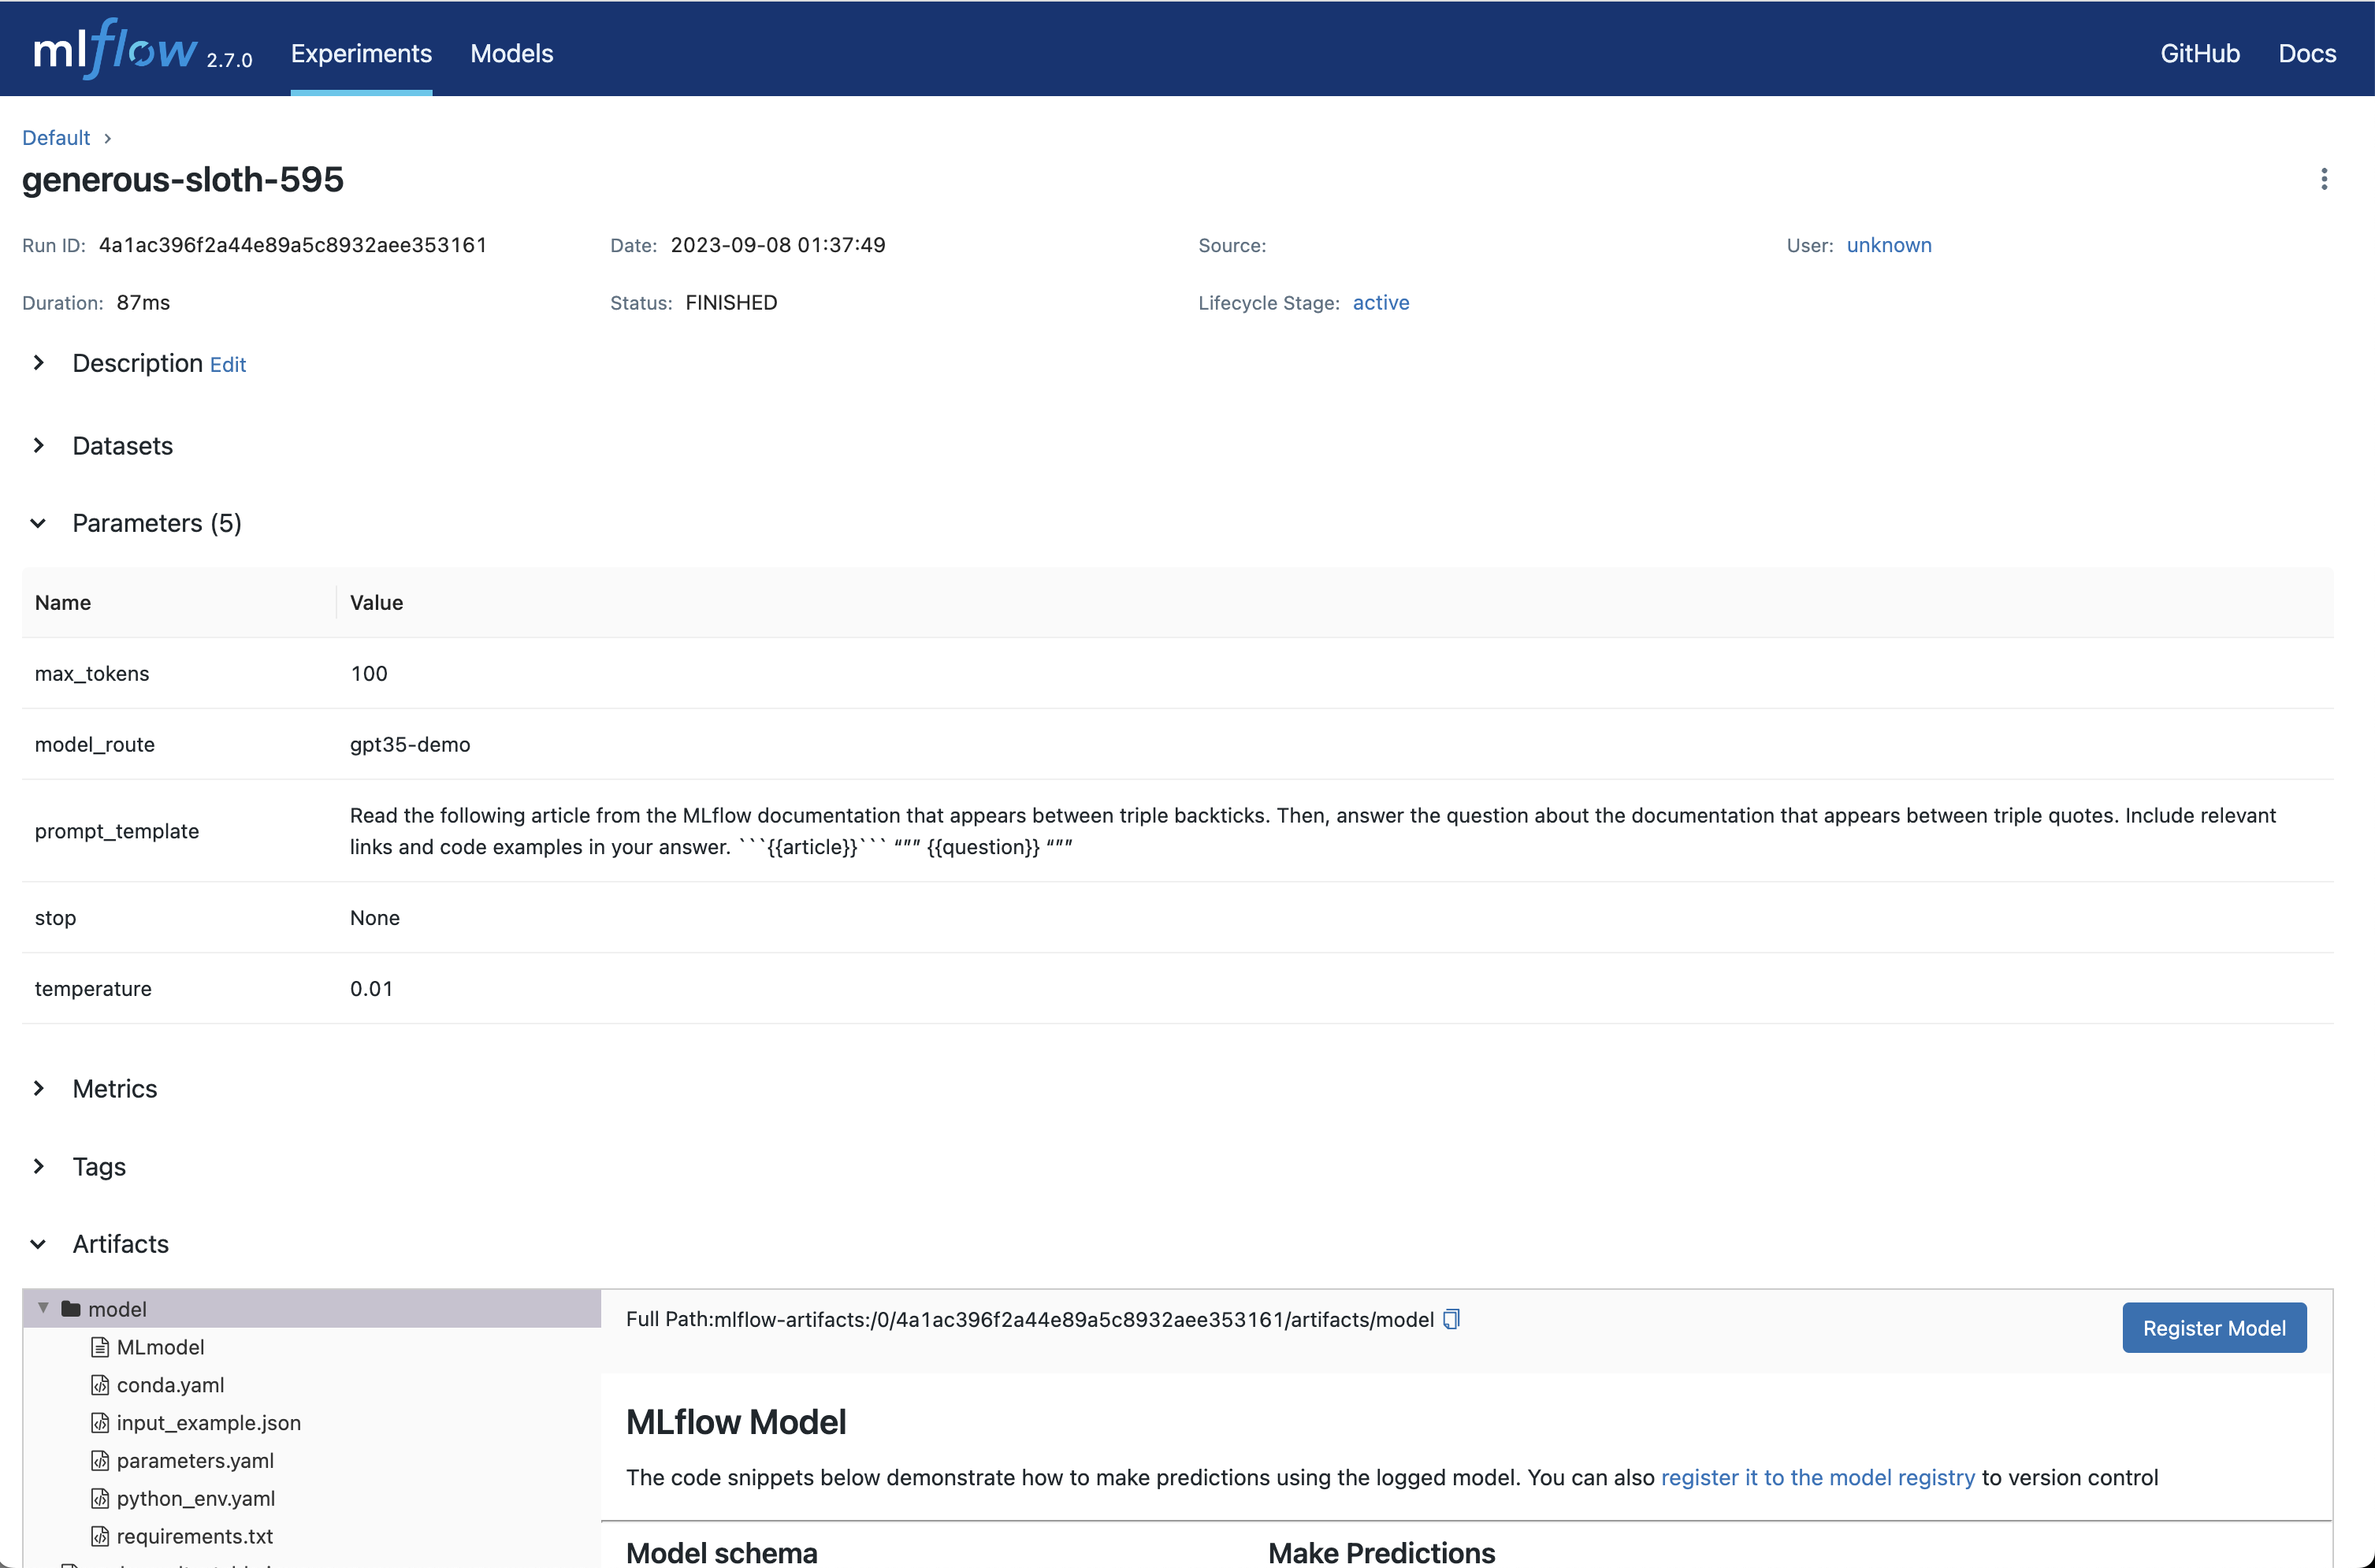Collapse the Parameters (5) section
The height and width of the screenshot is (1568, 2375).
tap(39, 523)
